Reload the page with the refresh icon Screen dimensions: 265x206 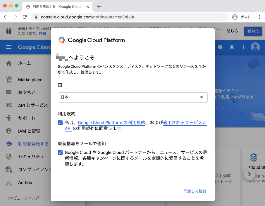coord(25,17)
